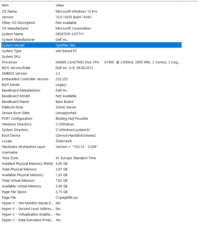This screenshot has height=233, width=198.
Task: Click the value x64-based PC
Action: [66, 51]
